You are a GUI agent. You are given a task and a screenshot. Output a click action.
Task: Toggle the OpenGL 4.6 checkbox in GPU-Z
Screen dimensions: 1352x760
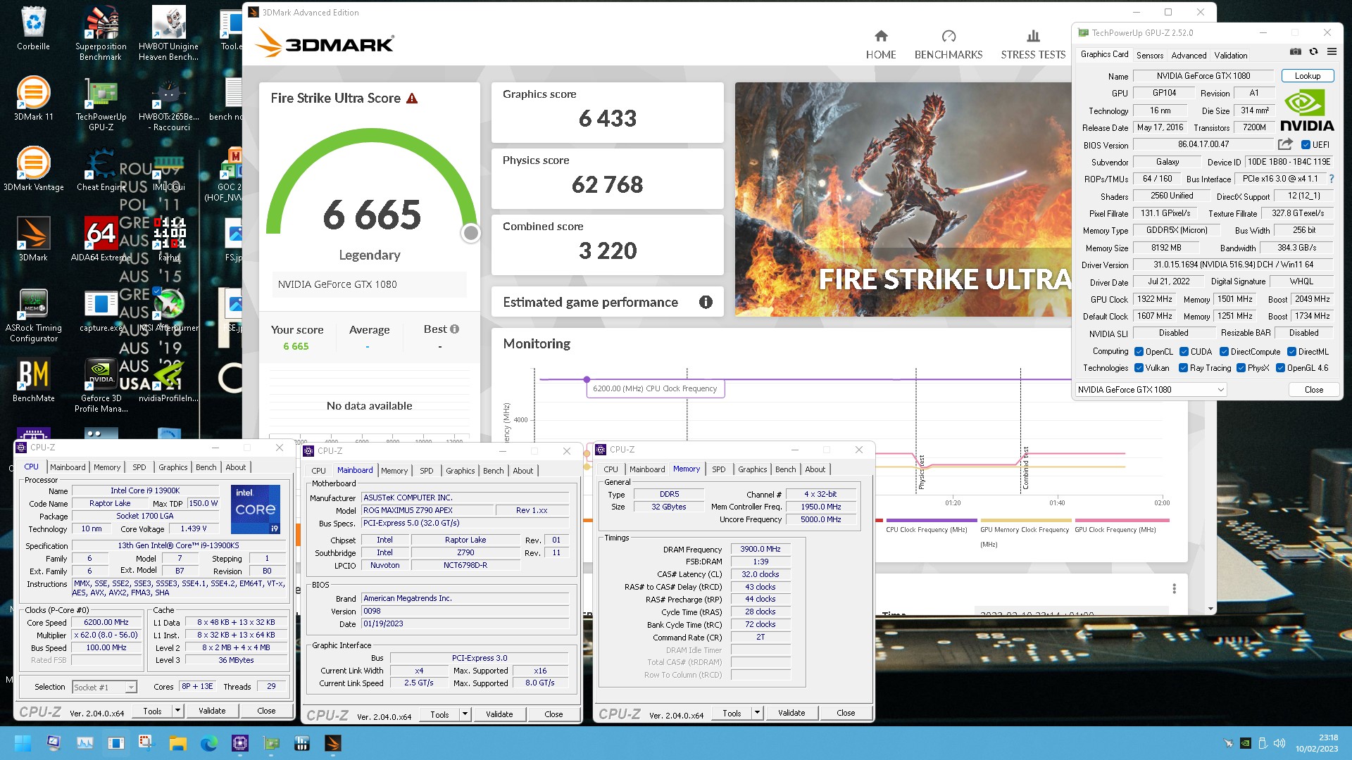point(1280,368)
